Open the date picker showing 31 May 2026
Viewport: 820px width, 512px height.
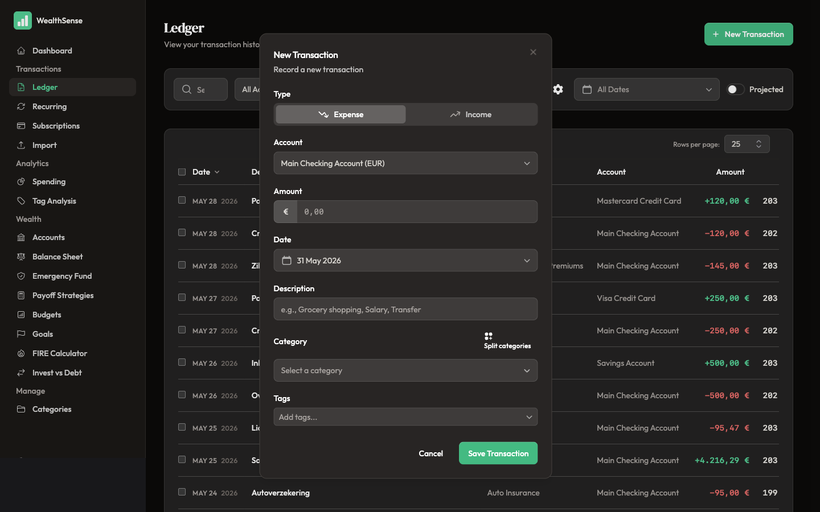[405, 261]
